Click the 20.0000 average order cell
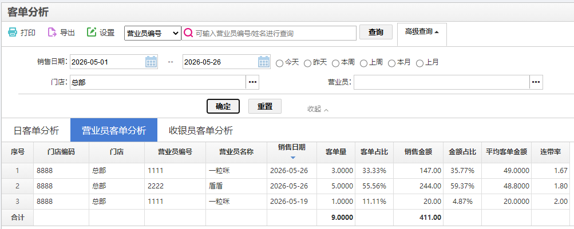Screen dimensions: 574x229 click(x=506, y=201)
